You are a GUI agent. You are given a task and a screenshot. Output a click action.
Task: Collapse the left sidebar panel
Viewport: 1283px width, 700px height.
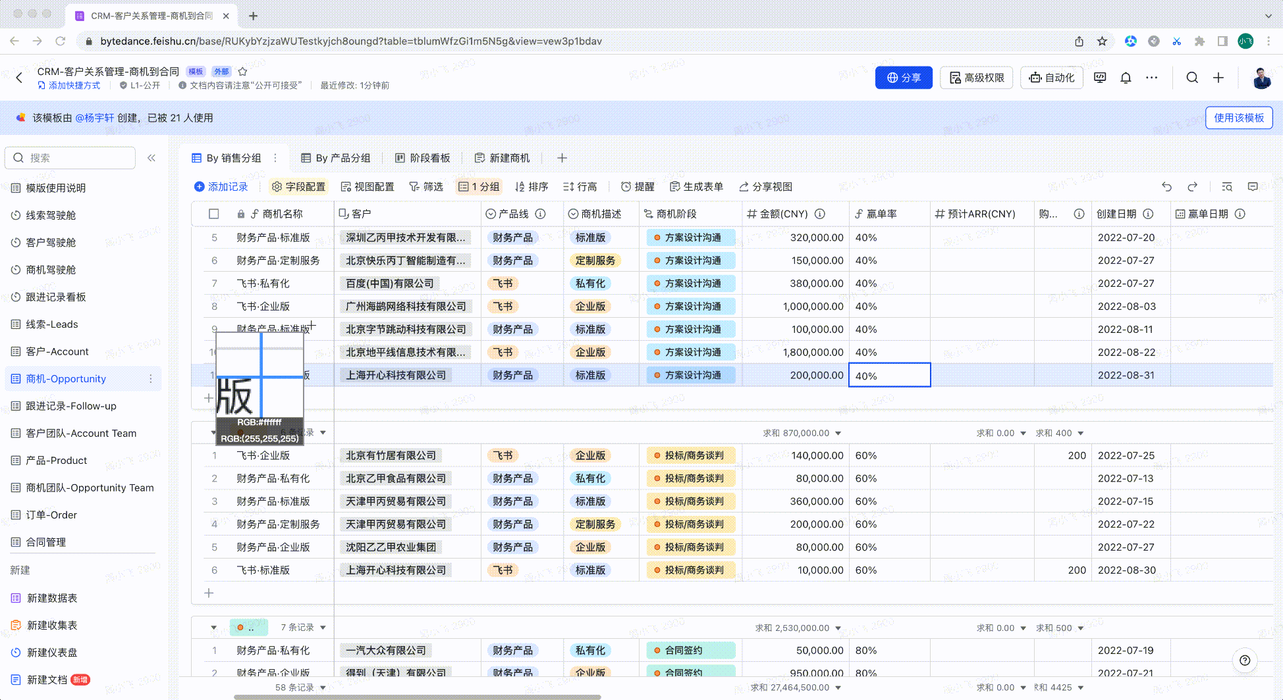[151, 158]
